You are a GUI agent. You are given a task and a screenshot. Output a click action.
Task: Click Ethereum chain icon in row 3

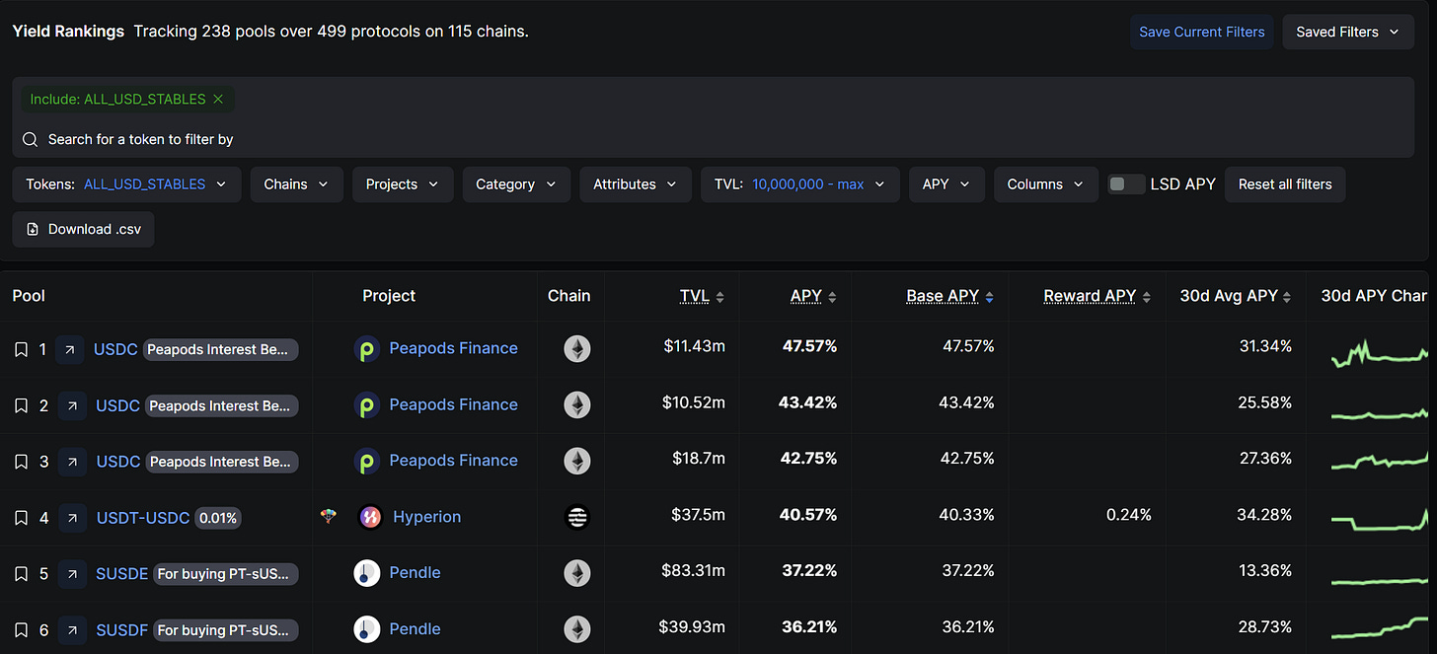(x=577, y=461)
